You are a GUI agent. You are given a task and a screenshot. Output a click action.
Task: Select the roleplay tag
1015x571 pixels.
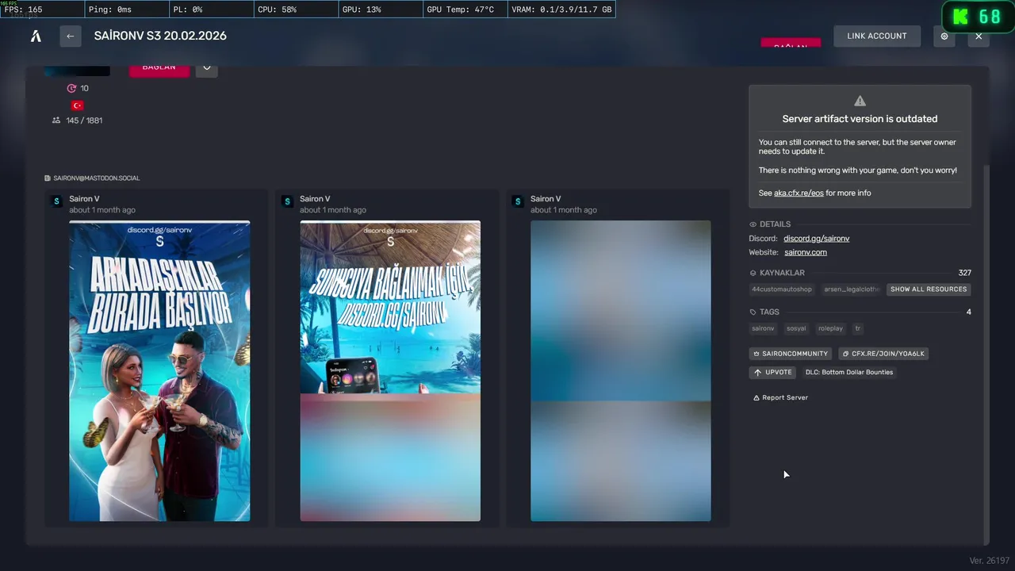click(831, 328)
